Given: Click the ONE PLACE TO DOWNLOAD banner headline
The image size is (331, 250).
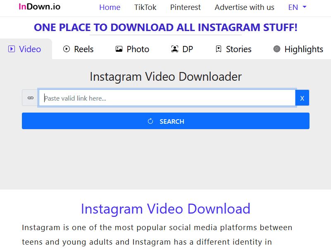Looking at the screenshot, I should click(166, 27).
